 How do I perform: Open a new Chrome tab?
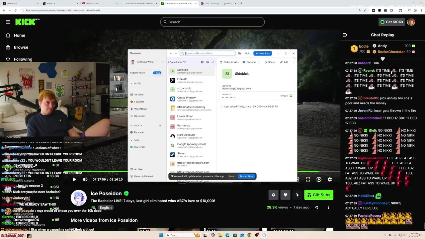pos(241,3)
